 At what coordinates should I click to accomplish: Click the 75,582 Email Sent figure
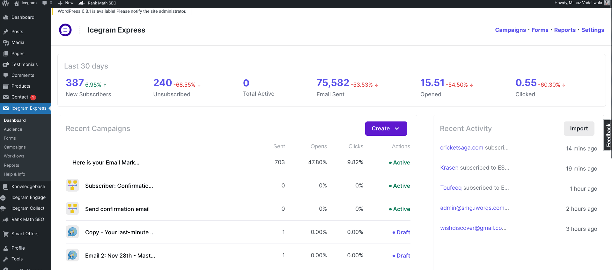(x=333, y=83)
